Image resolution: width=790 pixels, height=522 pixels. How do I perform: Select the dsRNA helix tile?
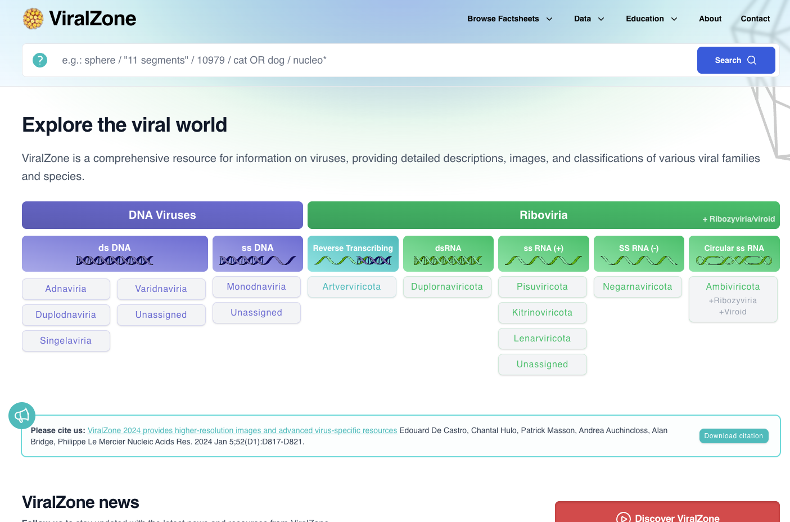(x=448, y=254)
